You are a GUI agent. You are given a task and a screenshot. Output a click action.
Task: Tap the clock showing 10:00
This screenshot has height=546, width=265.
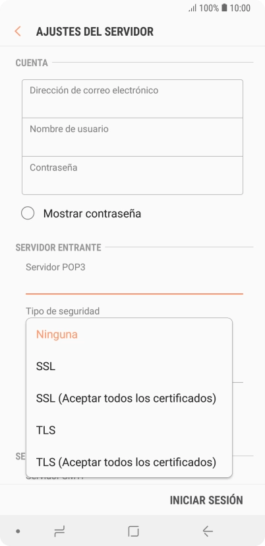(x=240, y=8)
